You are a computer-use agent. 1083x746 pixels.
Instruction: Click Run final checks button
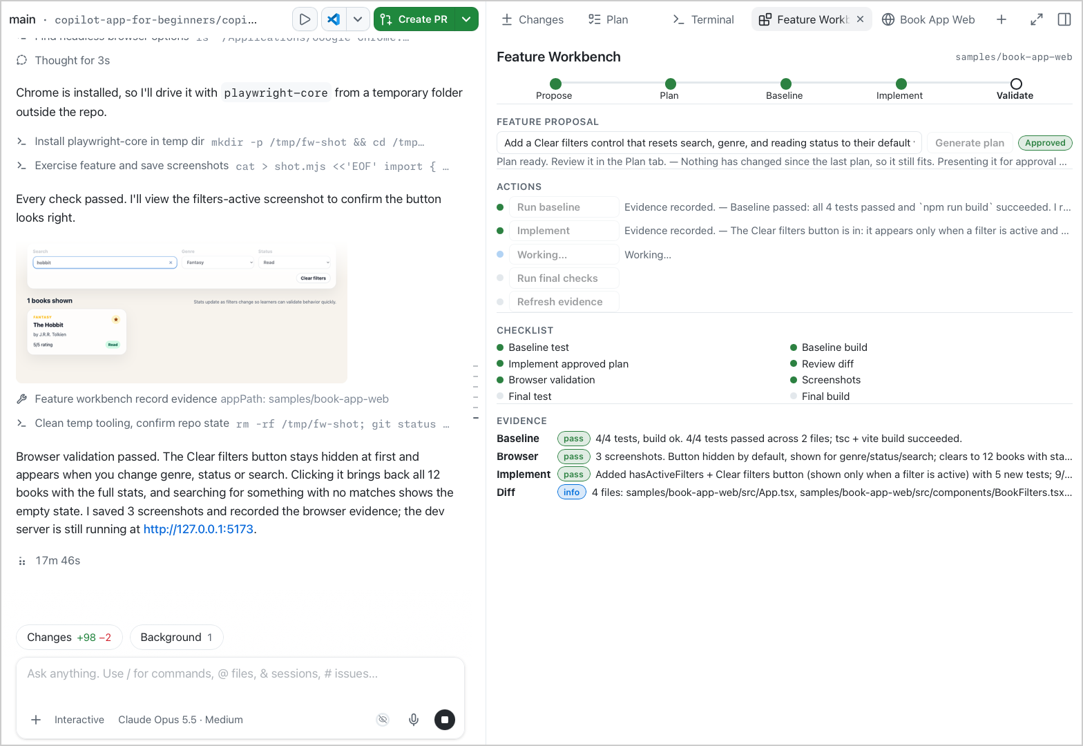point(564,278)
